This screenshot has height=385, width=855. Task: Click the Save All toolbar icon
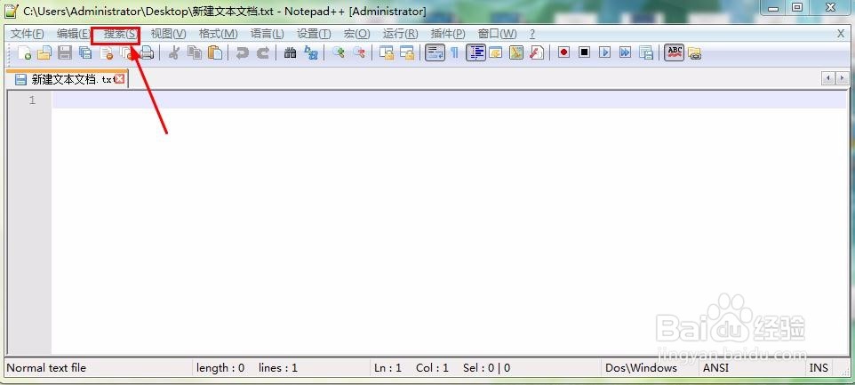click(85, 52)
